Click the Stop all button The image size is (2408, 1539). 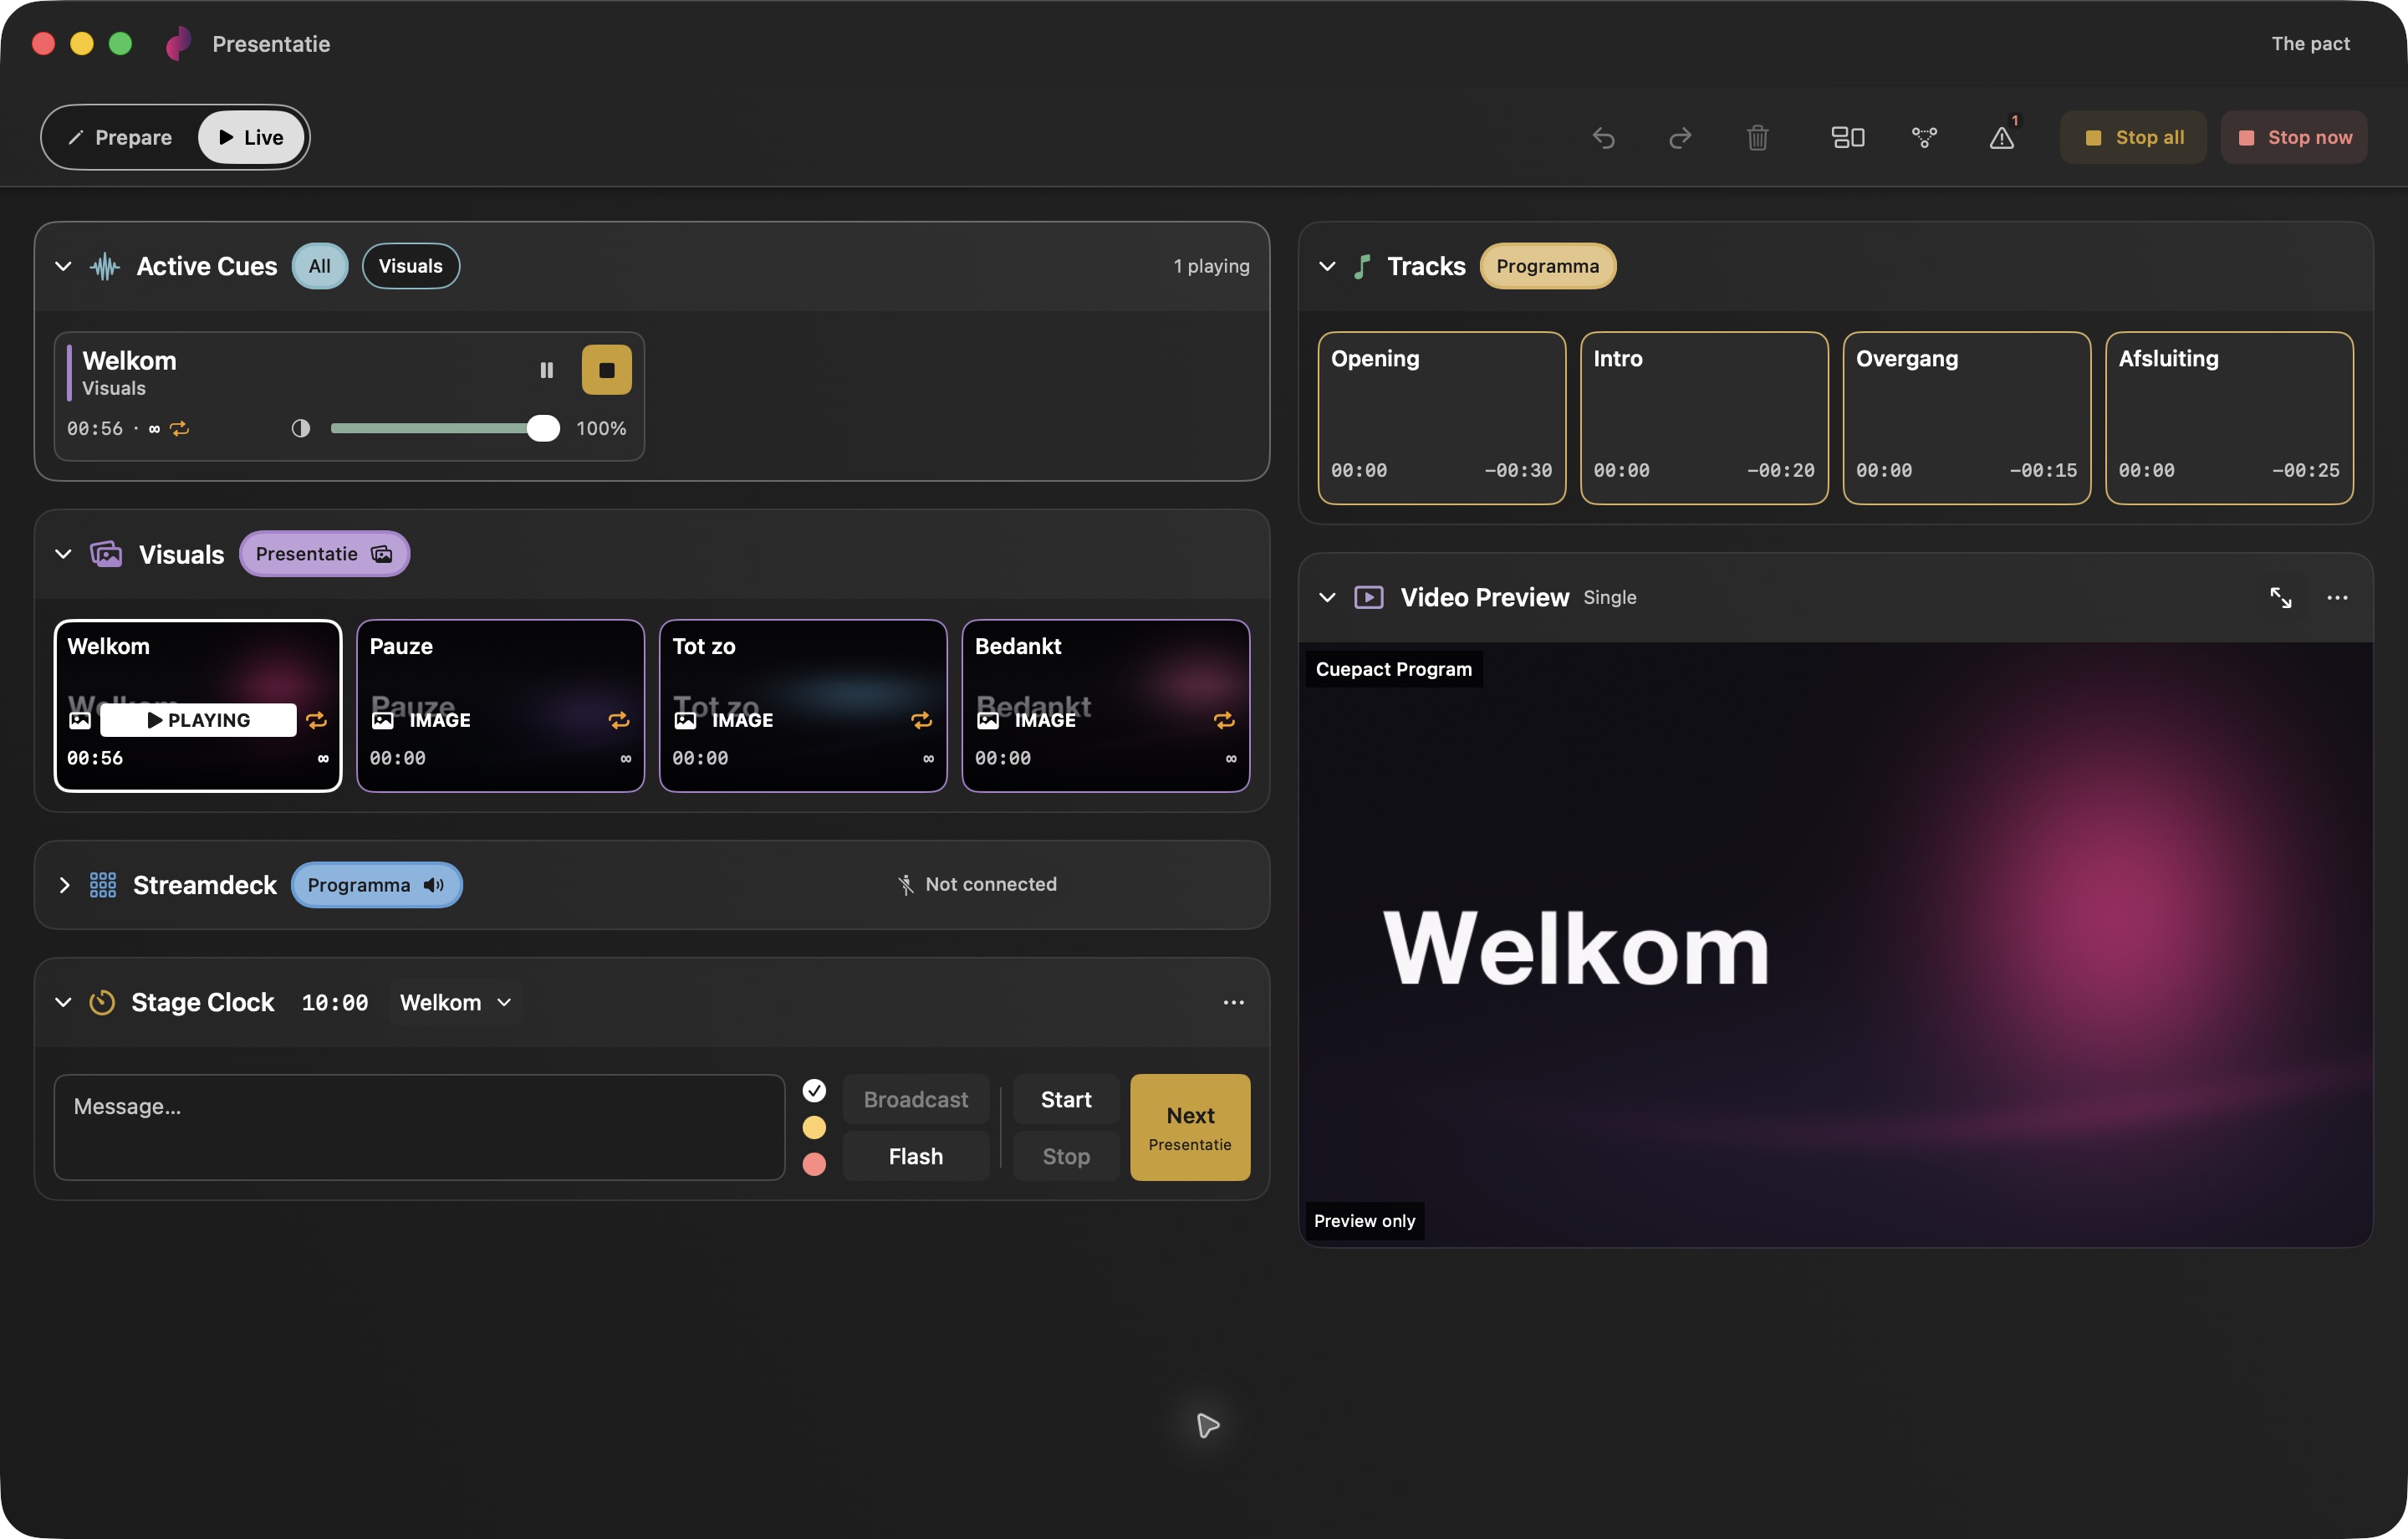click(2133, 137)
